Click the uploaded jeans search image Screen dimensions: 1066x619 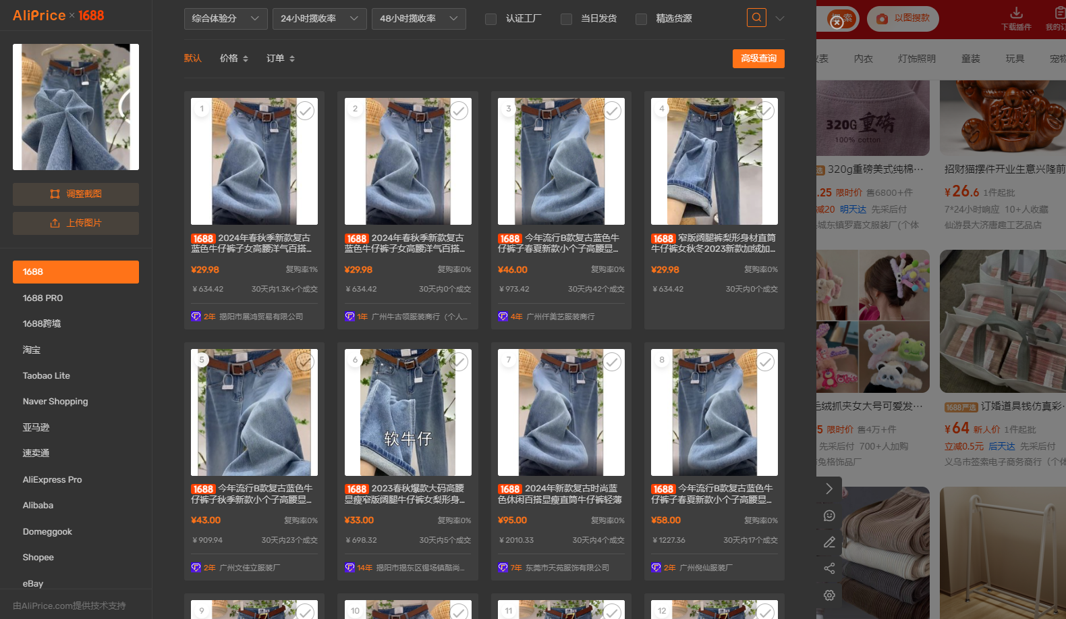click(76, 107)
